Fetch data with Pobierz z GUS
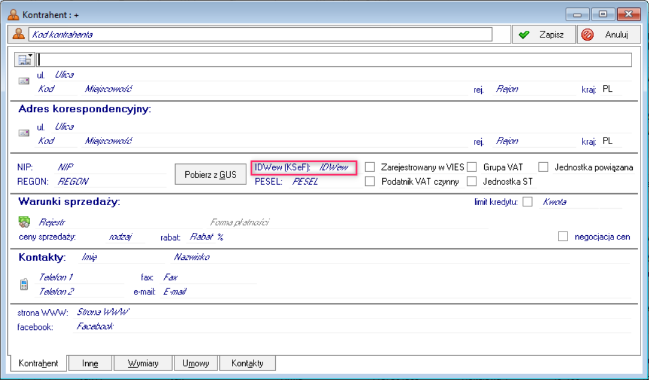This screenshot has height=380, width=649. (x=210, y=174)
